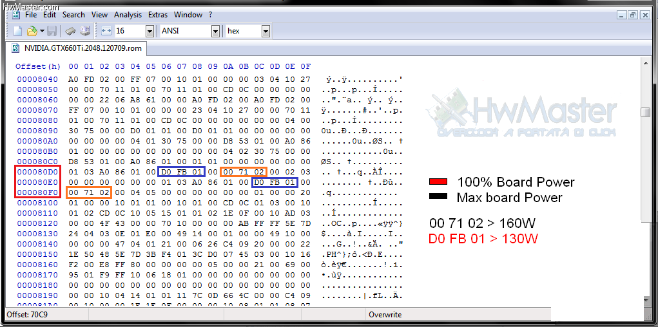Click offset row 00008050
The width and height of the screenshot is (658, 327).
37,89
